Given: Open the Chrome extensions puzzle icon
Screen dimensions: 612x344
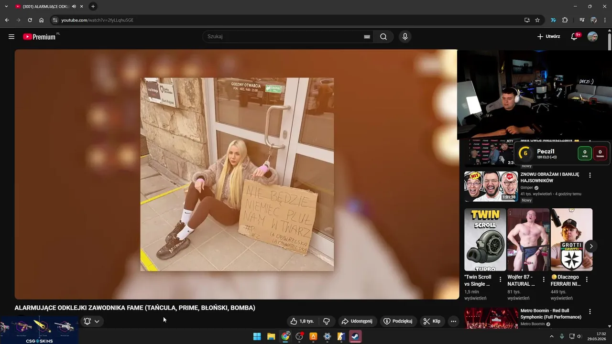Looking at the screenshot, I should pyautogui.click(x=565, y=20).
